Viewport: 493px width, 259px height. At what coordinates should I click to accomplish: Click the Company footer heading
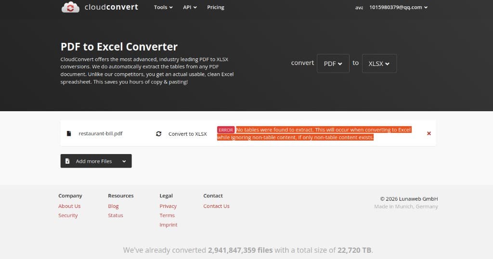[x=70, y=196]
